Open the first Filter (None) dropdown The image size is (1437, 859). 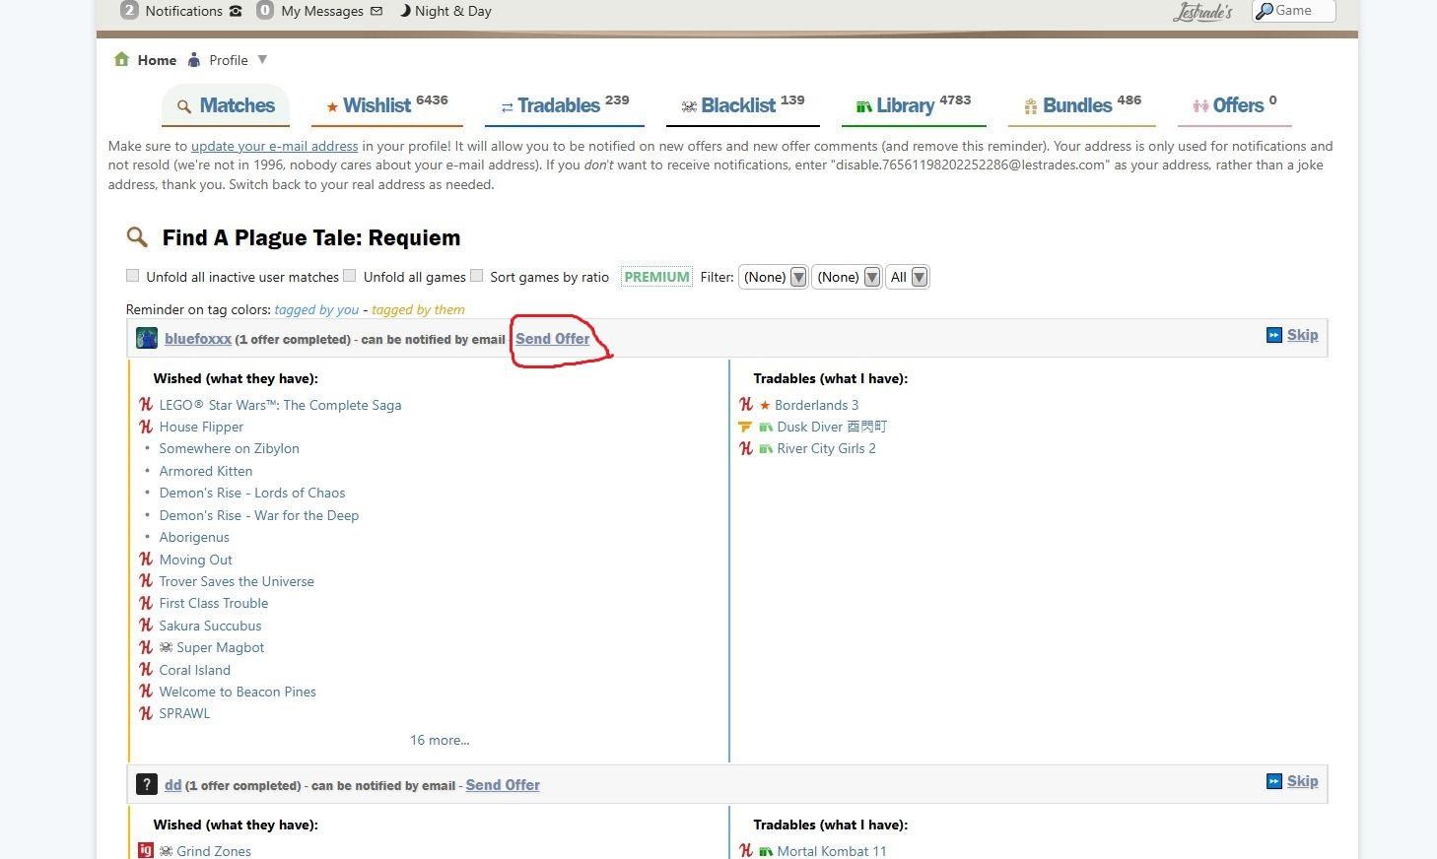tap(774, 278)
